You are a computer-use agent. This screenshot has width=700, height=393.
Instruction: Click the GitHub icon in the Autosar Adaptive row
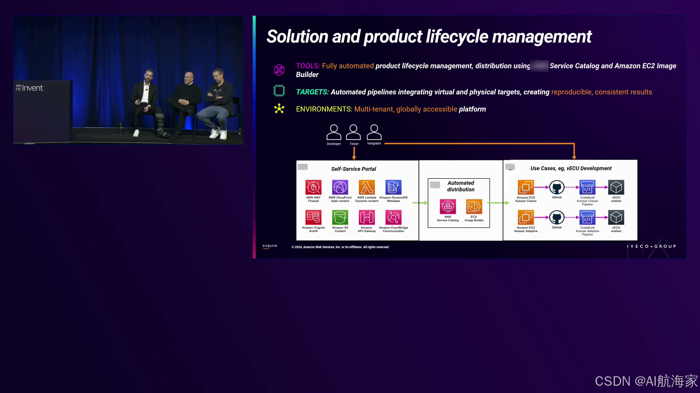pyautogui.click(x=557, y=218)
